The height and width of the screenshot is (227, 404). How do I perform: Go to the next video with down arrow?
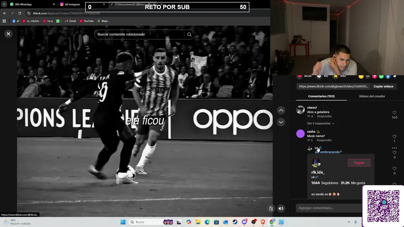281,122
